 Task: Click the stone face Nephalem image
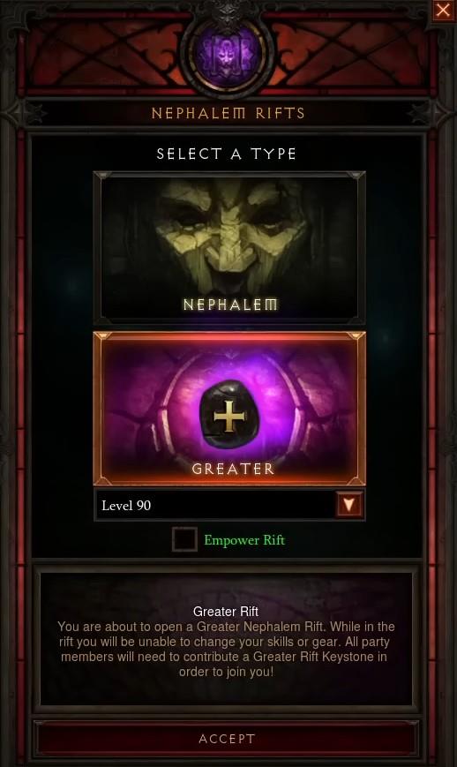pyautogui.click(x=229, y=235)
